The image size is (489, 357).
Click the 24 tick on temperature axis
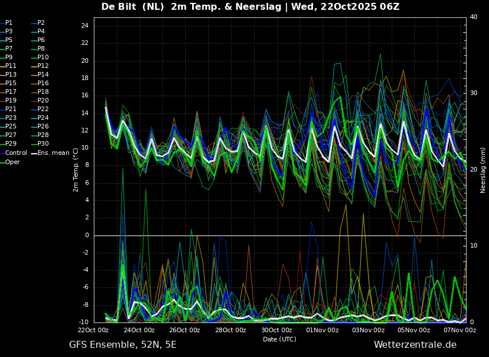pyautogui.click(x=84, y=26)
